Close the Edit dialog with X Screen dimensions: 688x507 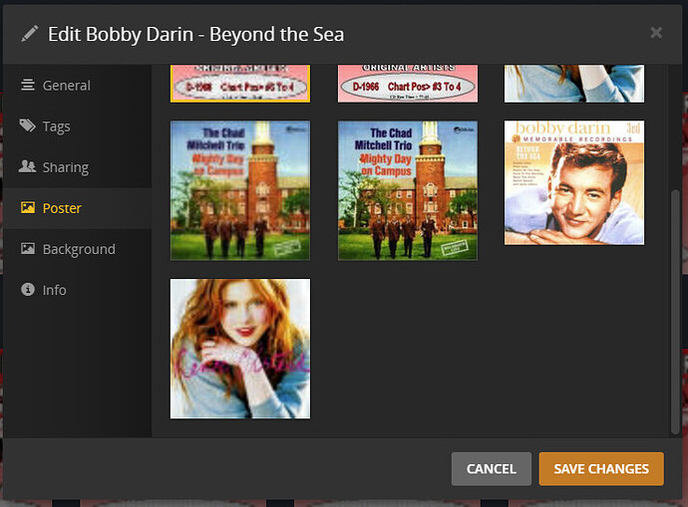click(656, 33)
